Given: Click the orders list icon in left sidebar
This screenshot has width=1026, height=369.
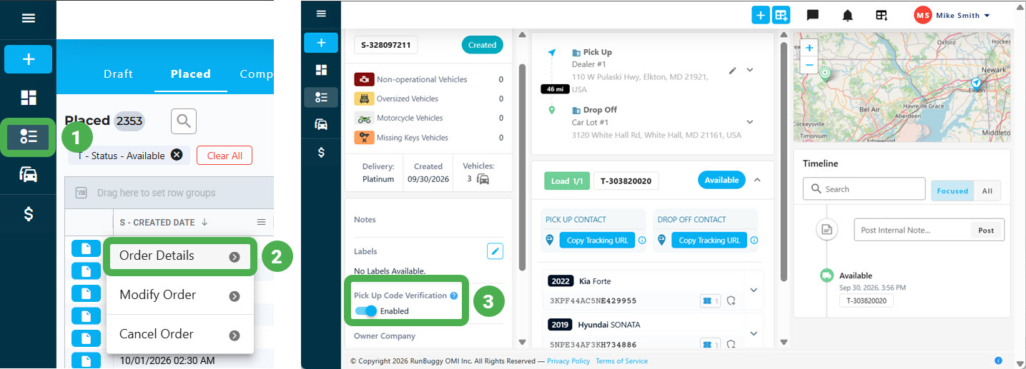Looking at the screenshot, I should click(x=28, y=136).
